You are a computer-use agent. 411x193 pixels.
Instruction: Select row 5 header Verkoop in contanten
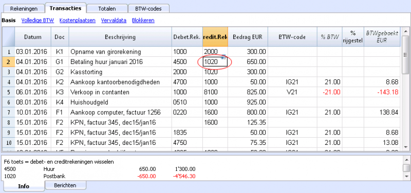[8, 92]
